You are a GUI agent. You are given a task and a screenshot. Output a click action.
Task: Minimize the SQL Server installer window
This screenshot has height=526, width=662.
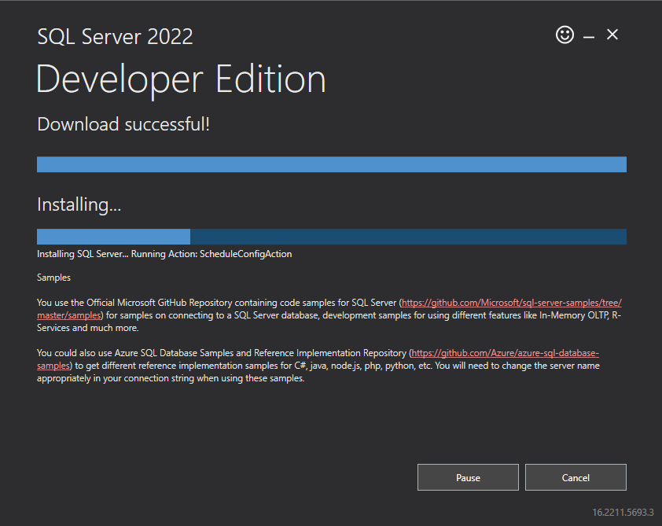(589, 37)
